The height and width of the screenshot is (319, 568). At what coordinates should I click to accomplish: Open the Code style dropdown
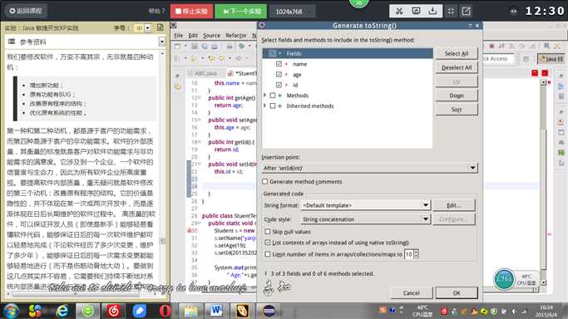tap(366, 219)
